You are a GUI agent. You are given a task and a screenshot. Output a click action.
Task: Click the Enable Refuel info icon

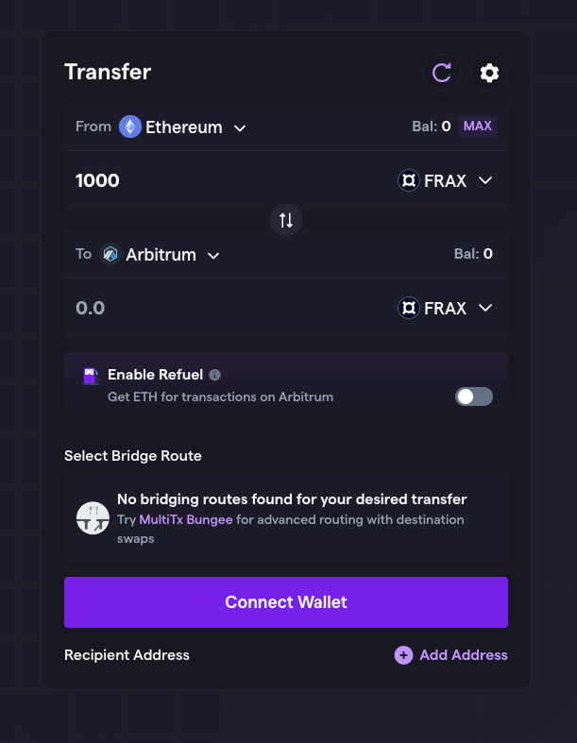pos(214,375)
